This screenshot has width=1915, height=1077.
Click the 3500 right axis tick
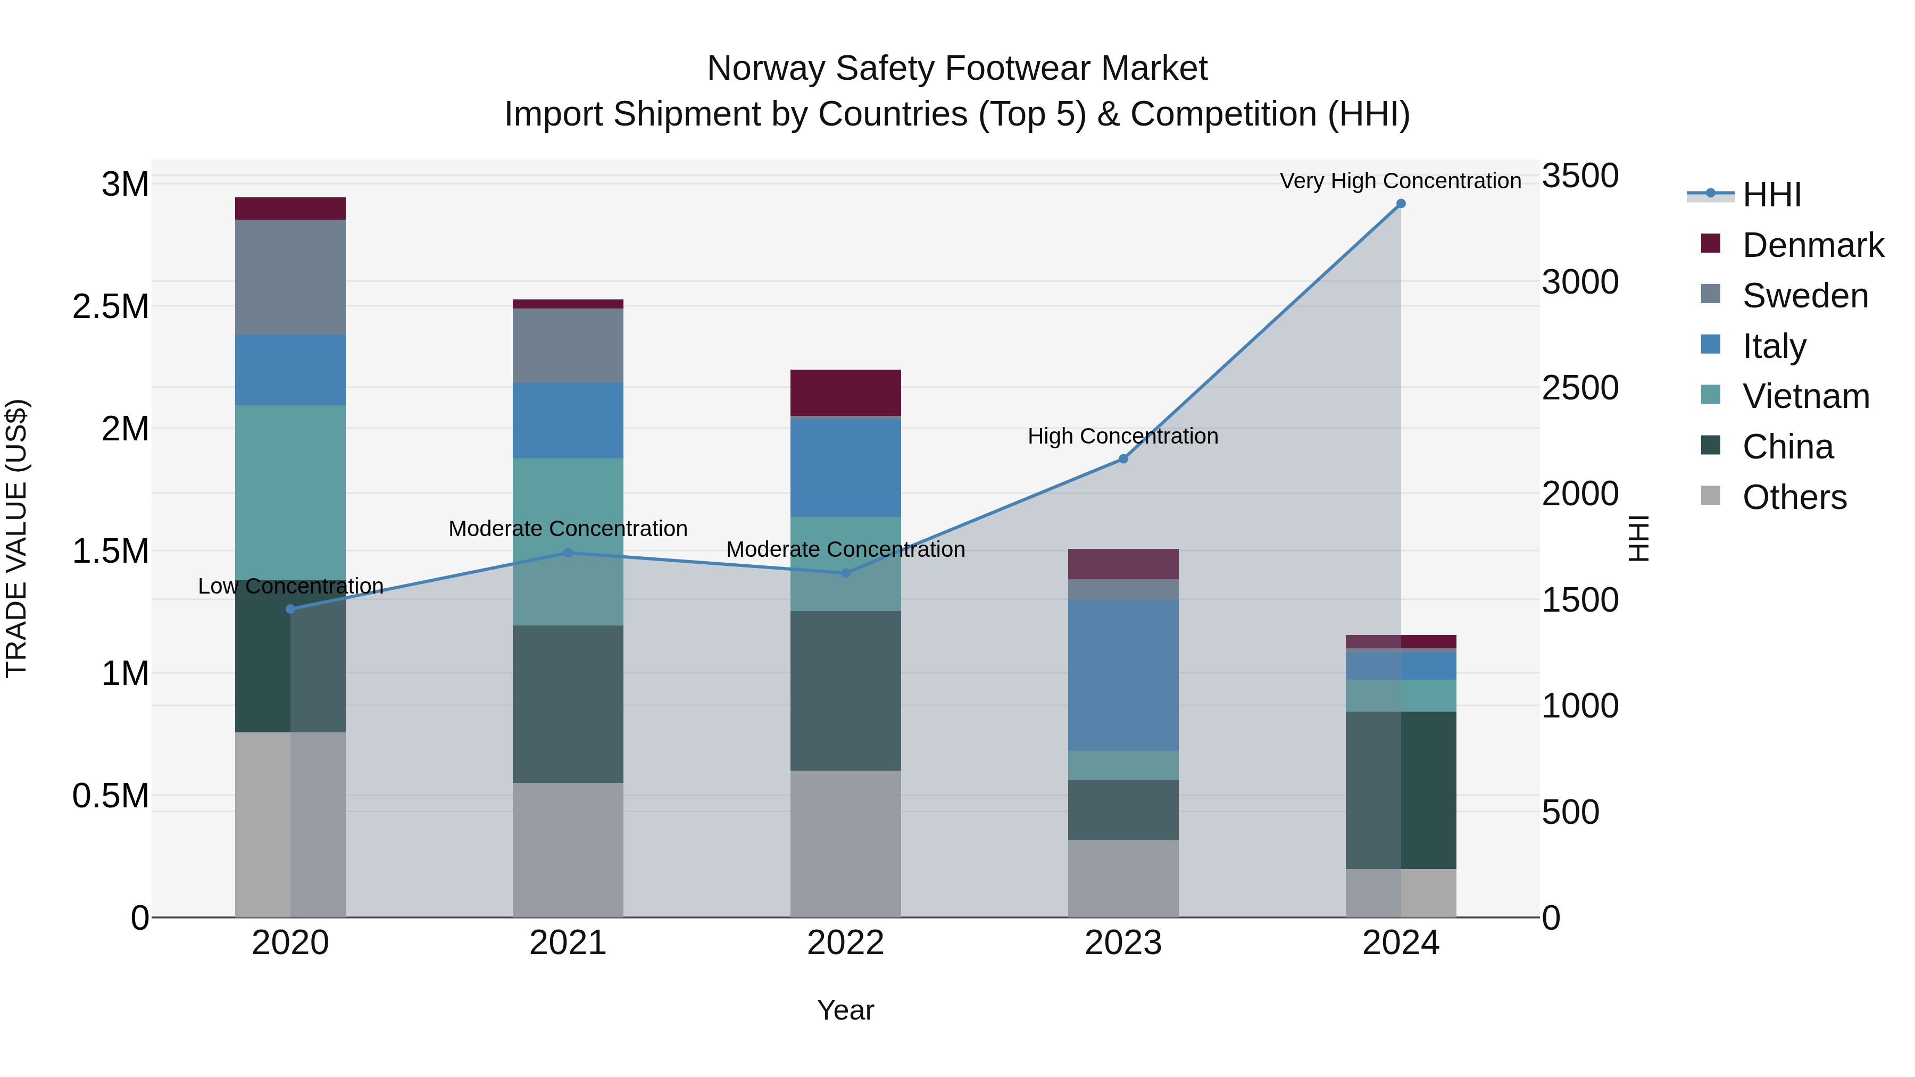(x=1580, y=176)
